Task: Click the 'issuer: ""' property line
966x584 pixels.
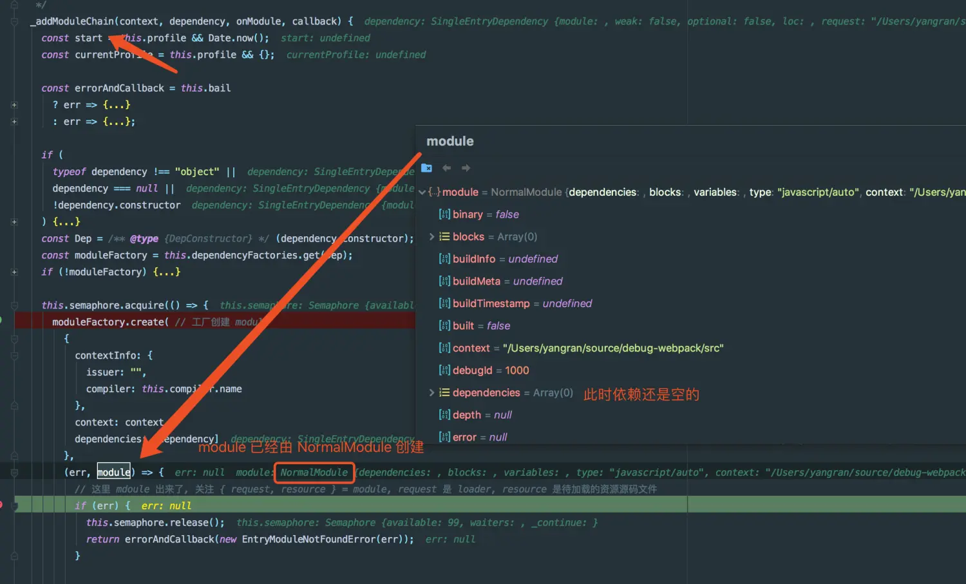Action: pos(117,372)
